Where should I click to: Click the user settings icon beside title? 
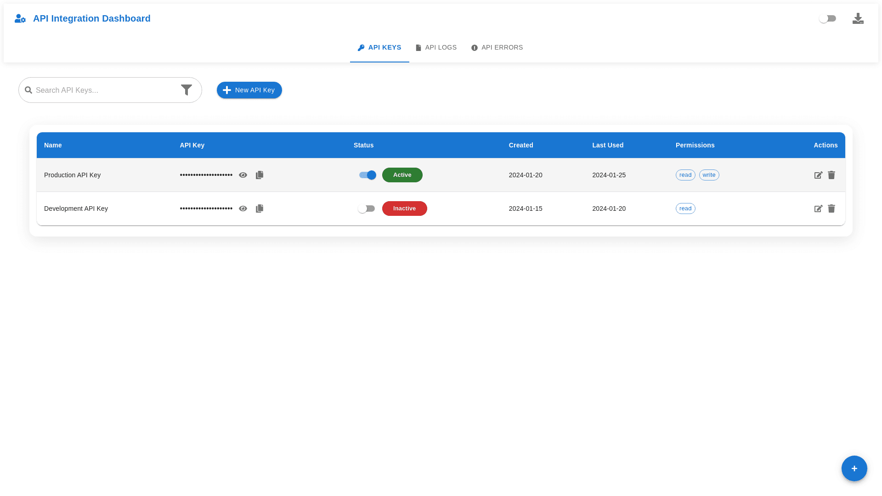click(x=20, y=19)
